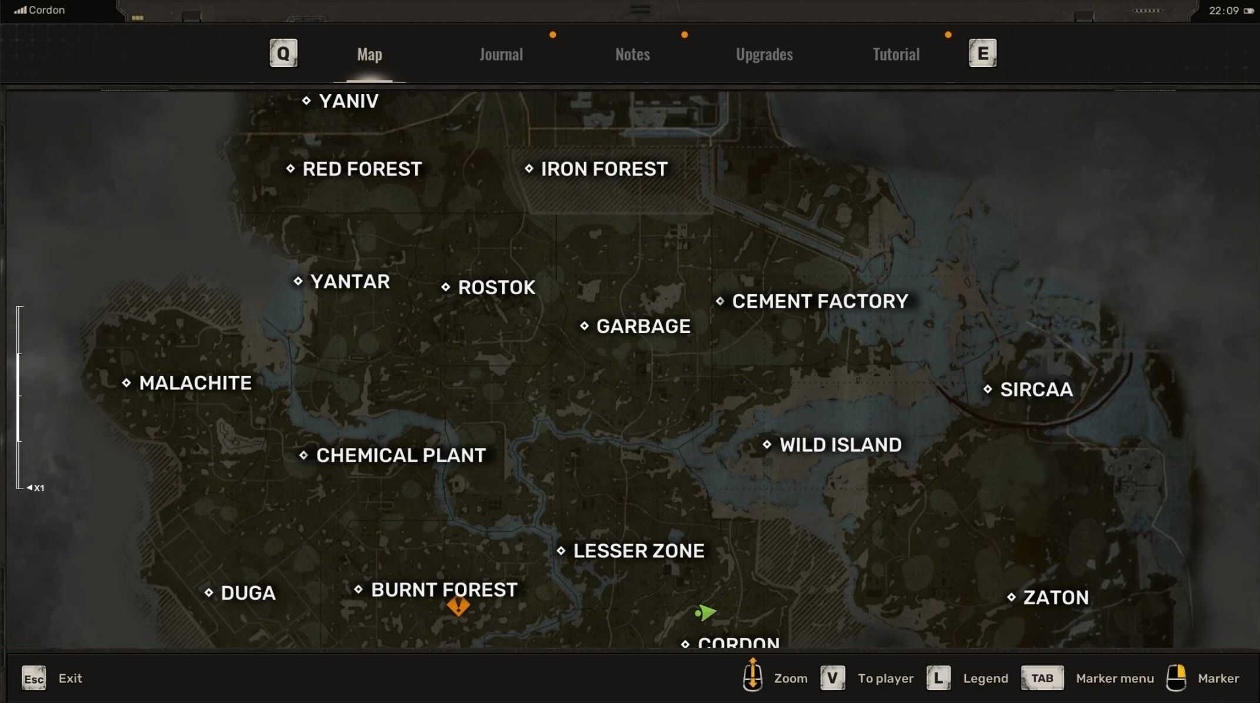The height and width of the screenshot is (703, 1260).
Task: Click the orange quest marker near Burnt Forest
Action: coord(458,606)
